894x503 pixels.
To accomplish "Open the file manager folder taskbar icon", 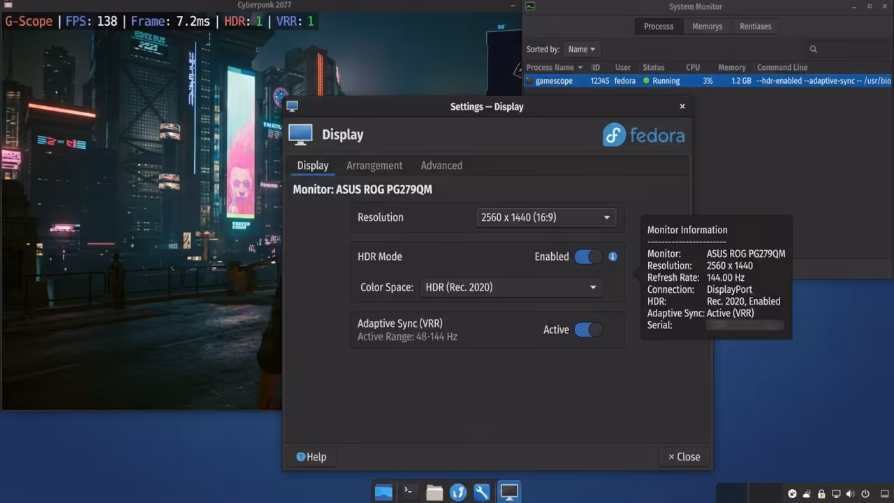I will click(x=434, y=493).
